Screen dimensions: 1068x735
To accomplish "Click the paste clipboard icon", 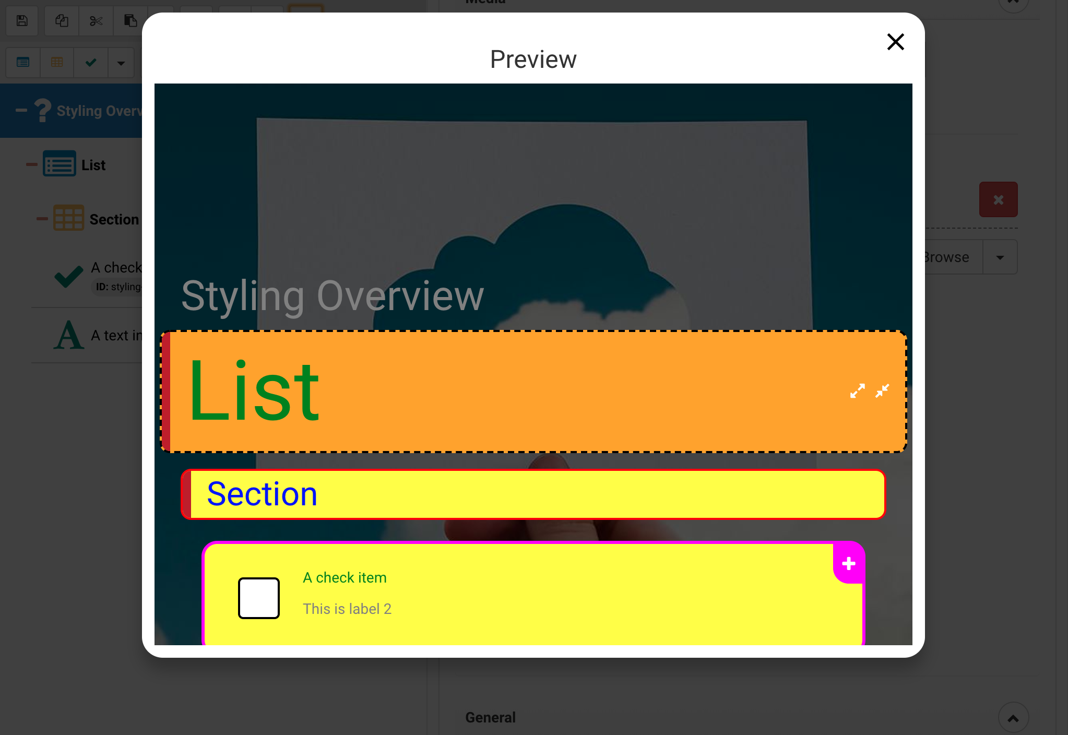I will (130, 21).
